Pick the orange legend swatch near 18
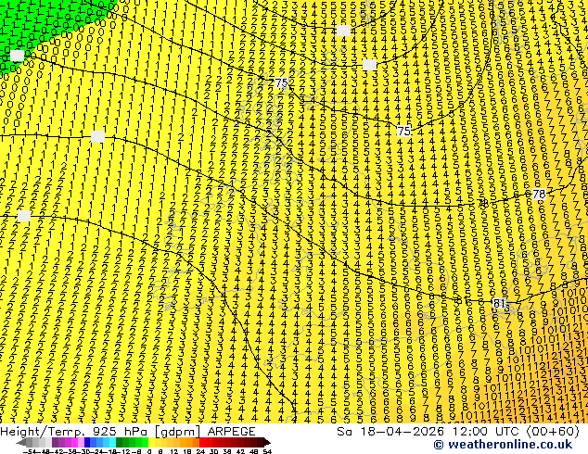The width and height of the screenshot is (588, 454). pos(189,443)
